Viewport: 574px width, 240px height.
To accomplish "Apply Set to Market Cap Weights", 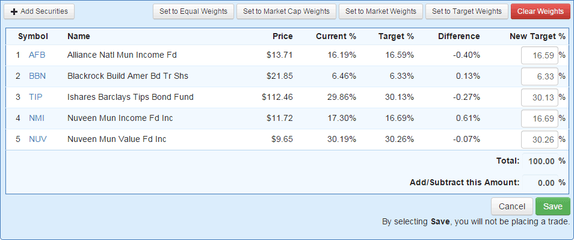I will coord(286,11).
